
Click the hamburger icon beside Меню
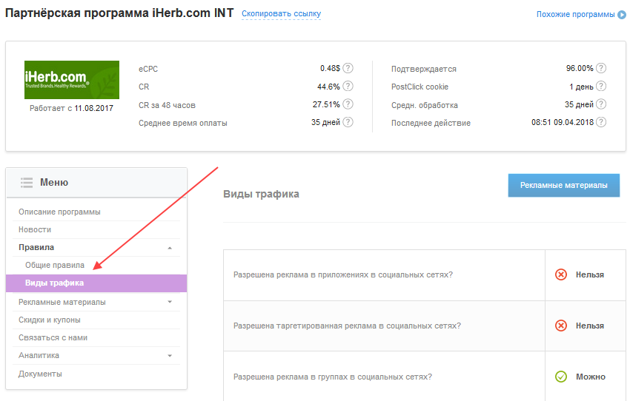(27, 182)
